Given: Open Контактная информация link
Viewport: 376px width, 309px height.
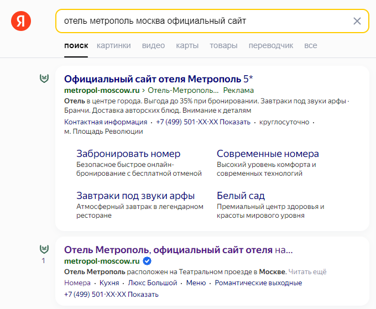Looking at the screenshot, I should tap(106, 122).
